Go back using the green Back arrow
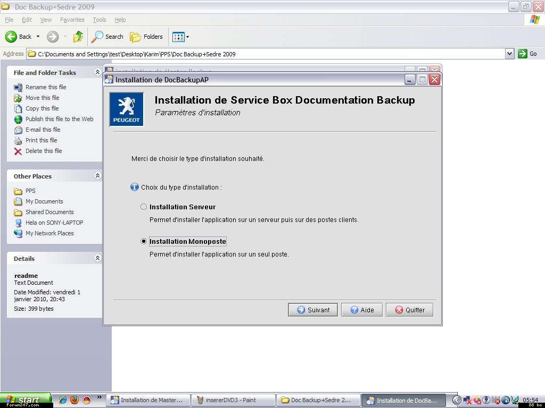Viewport: 545px width, 408px height. pyautogui.click(x=11, y=37)
